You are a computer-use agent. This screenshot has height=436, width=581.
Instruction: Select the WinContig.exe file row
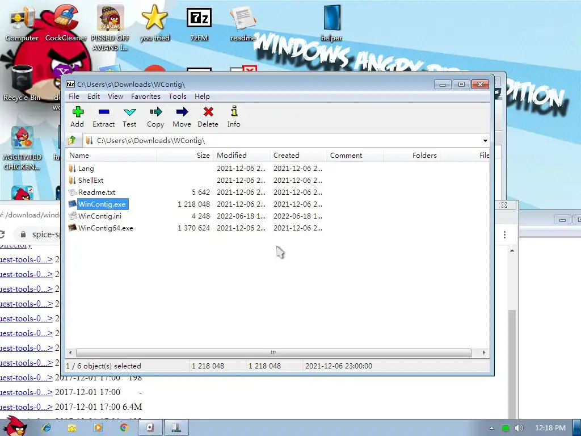click(x=278, y=204)
